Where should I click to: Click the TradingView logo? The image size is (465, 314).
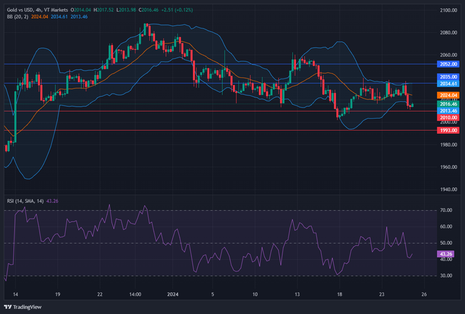[25, 307]
